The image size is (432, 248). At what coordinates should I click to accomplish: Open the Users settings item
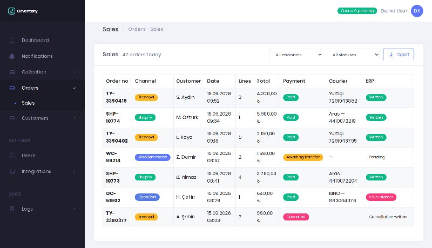pos(29,156)
